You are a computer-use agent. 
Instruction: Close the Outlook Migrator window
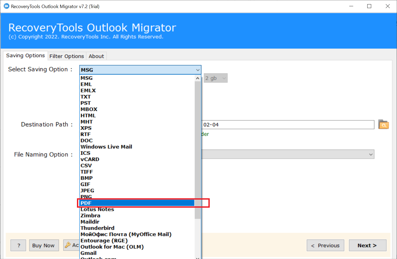388,6
